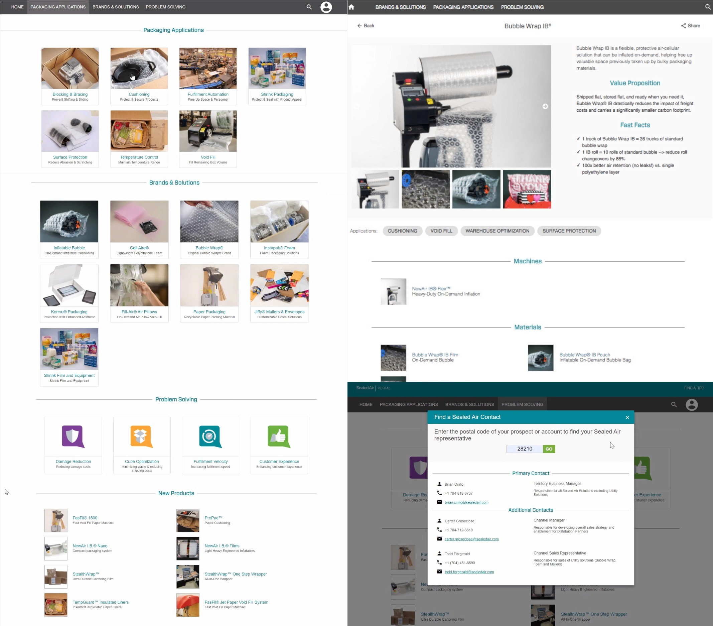Open the user account profile icon

tap(326, 7)
